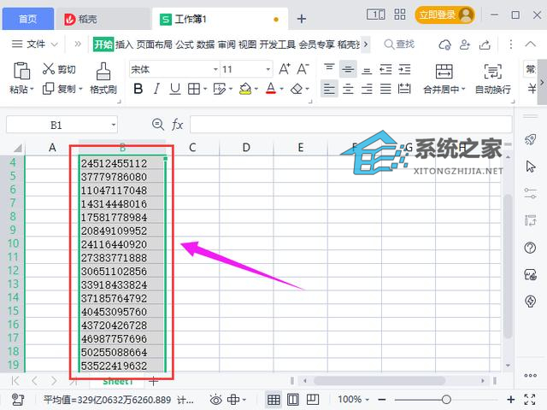Justify text icon

385,89
